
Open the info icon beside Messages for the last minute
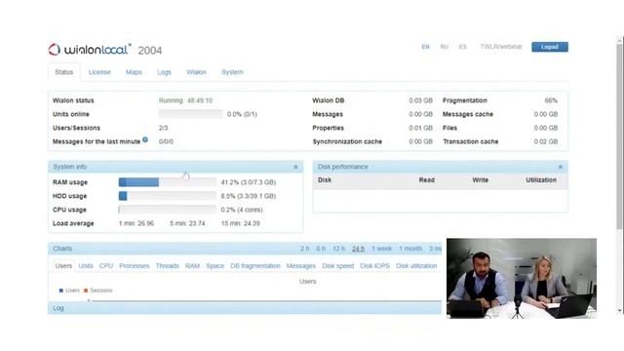tap(145, 139)
